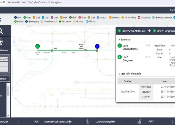This screenshot has width=175, height=125.
Task: Select the Line4 legend icon
Action: point(43,17)
